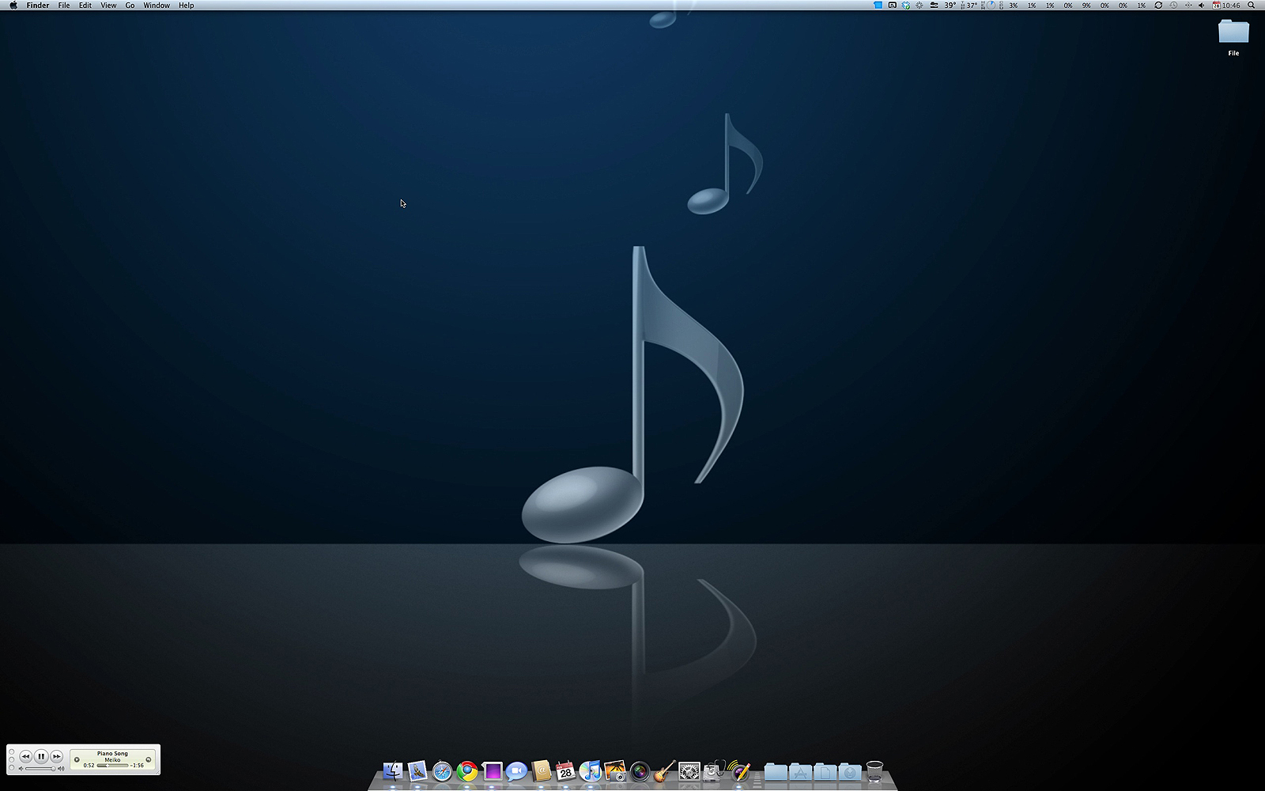Expand the plain folder stack in Dock
The image size is (1265, 791).
pos(776,772)
